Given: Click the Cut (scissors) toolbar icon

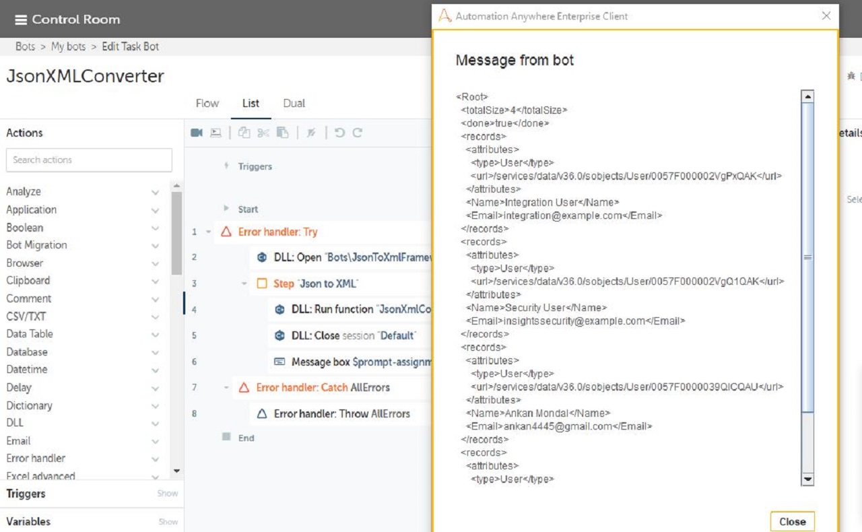Looking at the screenshot, I should pos(263,133).
